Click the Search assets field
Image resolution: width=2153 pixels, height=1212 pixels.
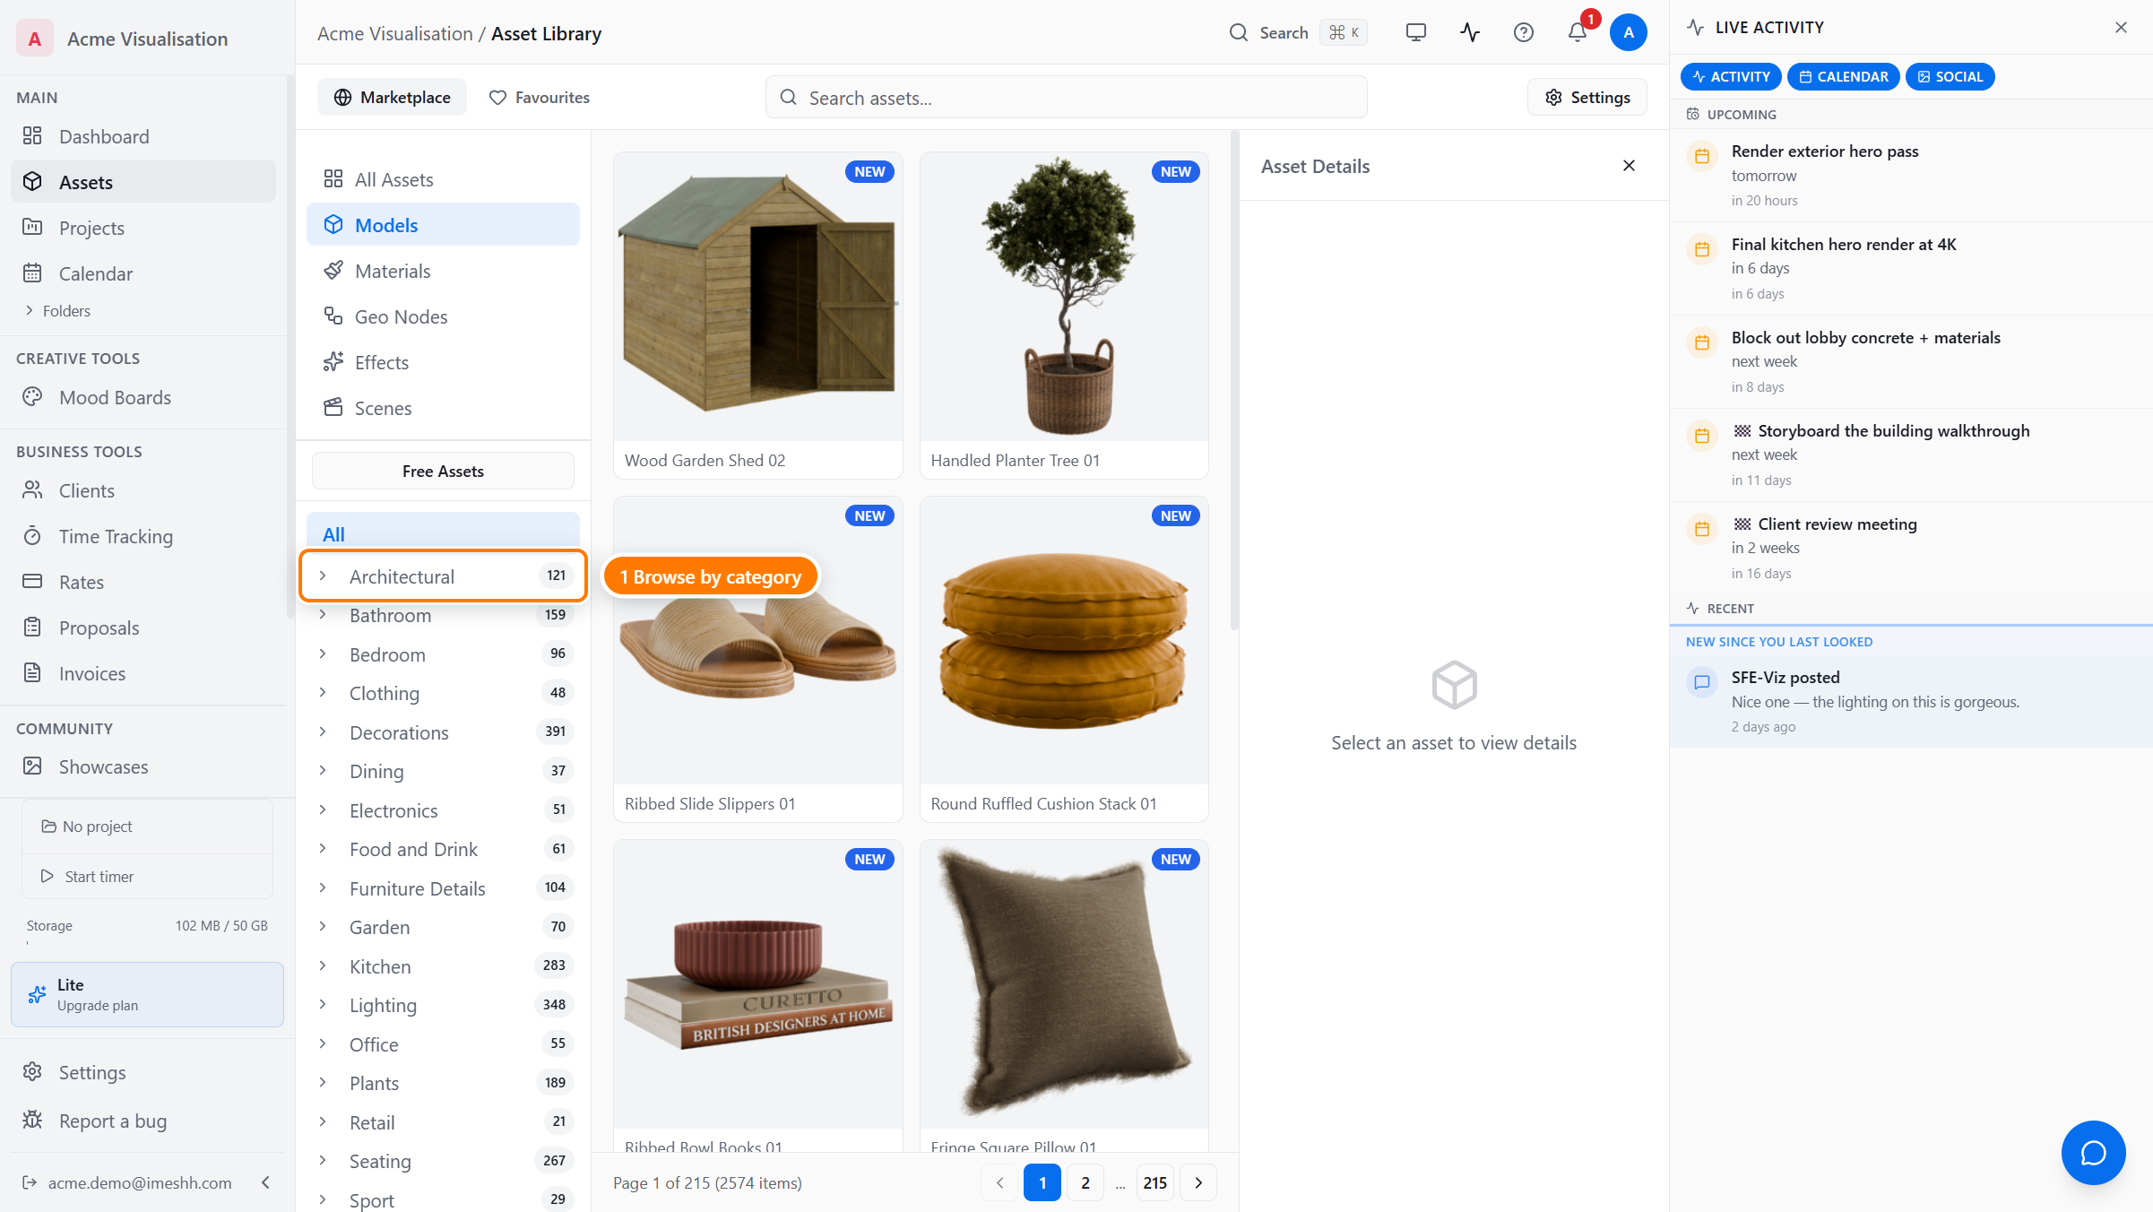click(1066, 97)
